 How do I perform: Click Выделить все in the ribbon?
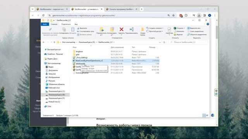[194, 28]
